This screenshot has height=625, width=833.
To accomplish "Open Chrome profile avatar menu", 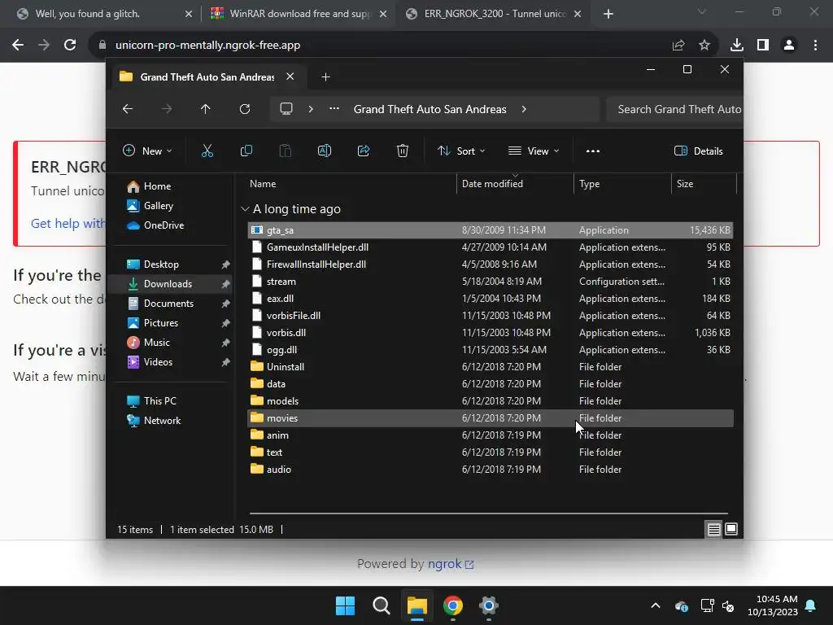I will click(x=789, y=46).
